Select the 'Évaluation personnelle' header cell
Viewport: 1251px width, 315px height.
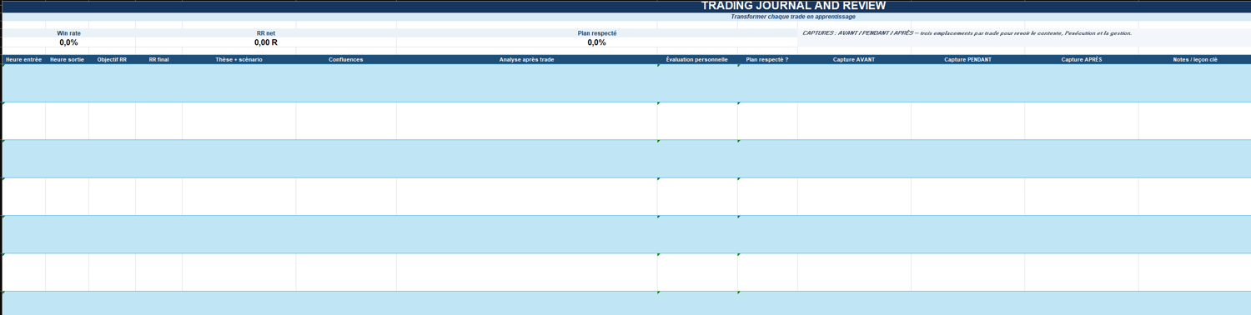(x=697, y=60)
